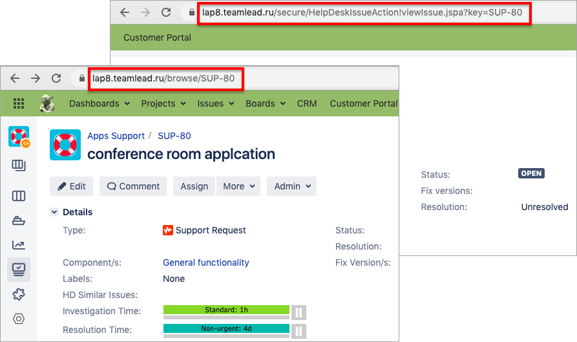
Task: Open the General functionality component link
Action: [x=205, y=262]
